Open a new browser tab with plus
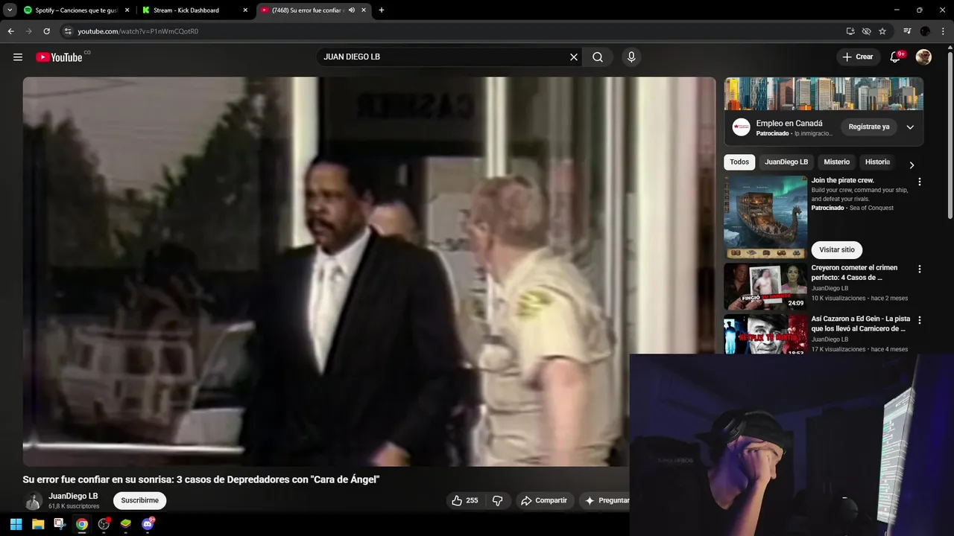954x536 pixels. point(382,10)
